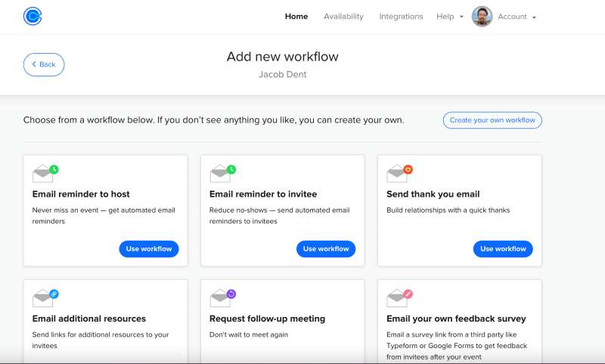Click the Email reminder to invitee envelope icon
This screenshot has width=605, height=364.
coord(221,174)
